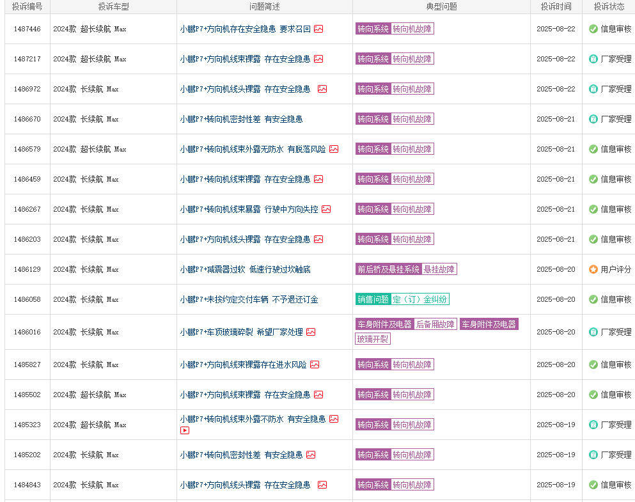
Task: Click 厂家受理 status icon for 1486972
Action: click(x=593, y=89)
